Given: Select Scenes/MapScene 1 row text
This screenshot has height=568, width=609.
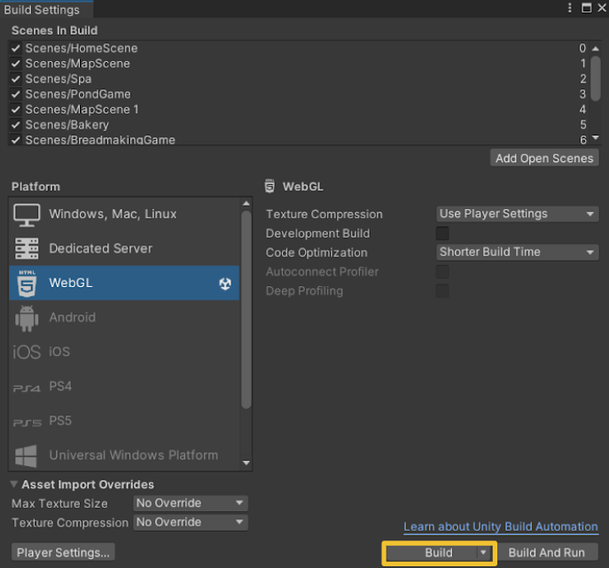Looking at the screenshot, I should coord(82,110).
